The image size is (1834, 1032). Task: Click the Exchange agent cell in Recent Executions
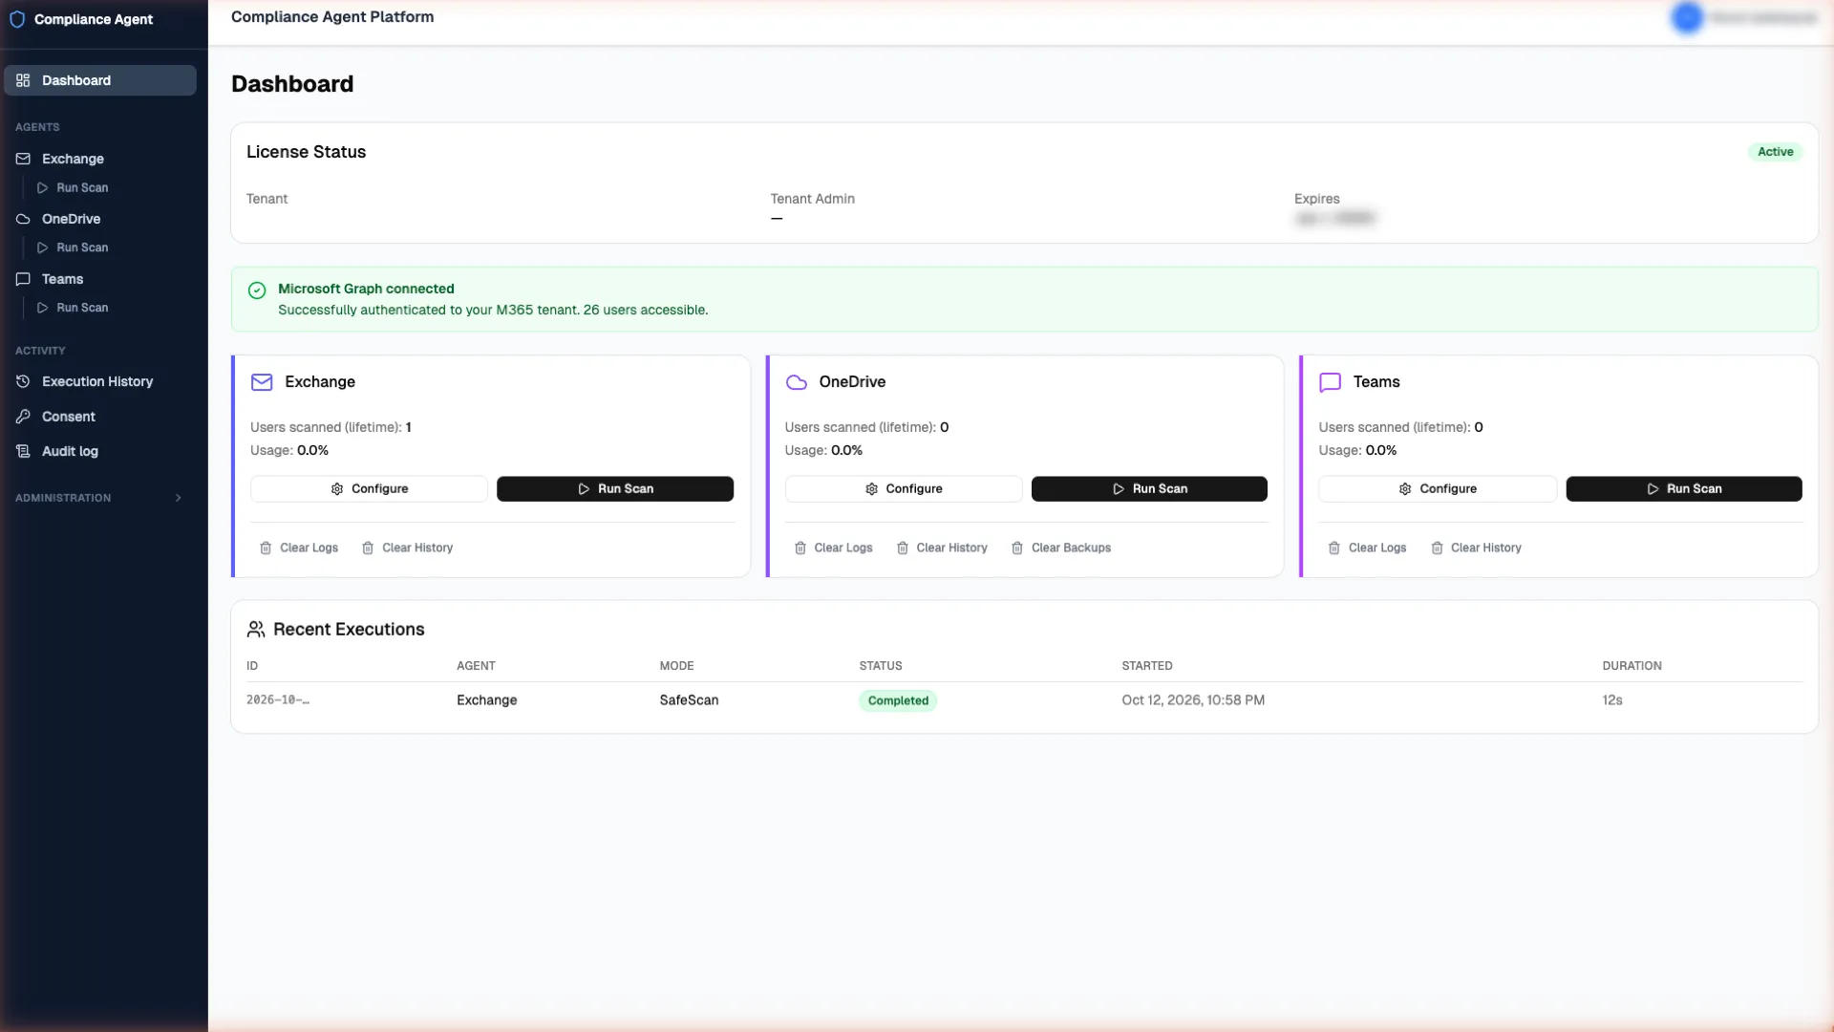(486, 700)
